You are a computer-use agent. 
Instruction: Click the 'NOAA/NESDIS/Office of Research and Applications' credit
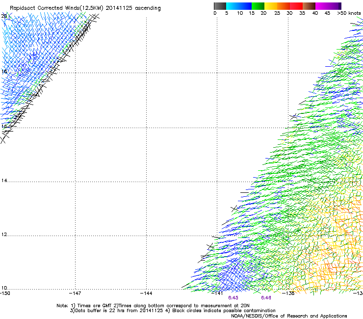coord(289,316)
